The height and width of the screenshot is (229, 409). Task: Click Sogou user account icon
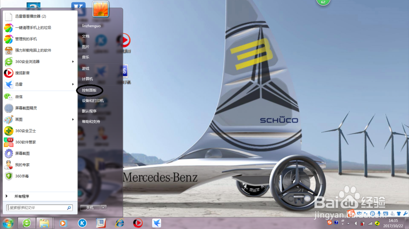pos(392,214)
